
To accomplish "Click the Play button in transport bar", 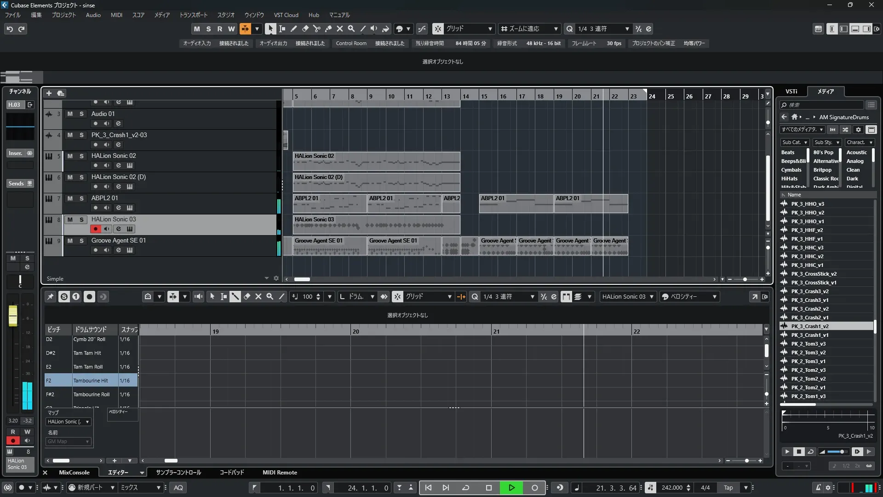I will tap(511, 488).
